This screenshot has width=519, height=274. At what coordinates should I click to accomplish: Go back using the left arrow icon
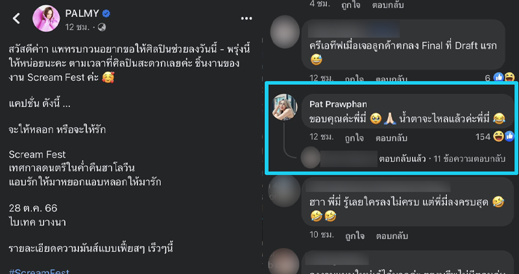tap(16, 19)
